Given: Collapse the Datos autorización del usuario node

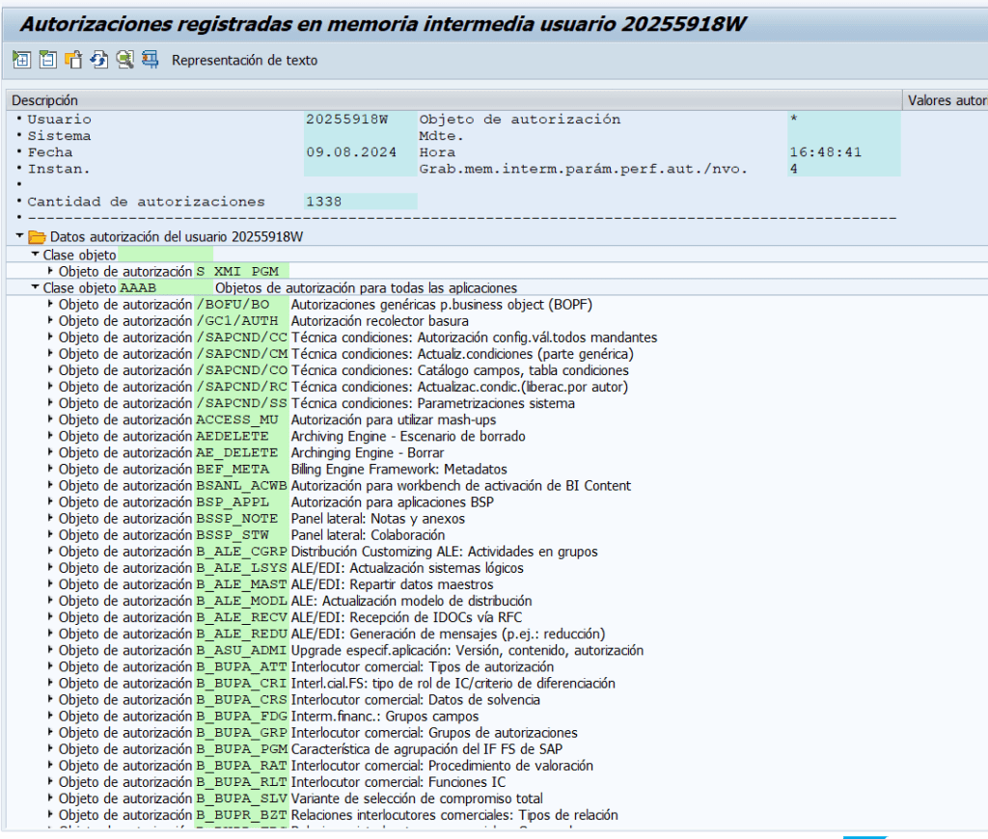Looking at the screenshot, I should pos(19,236).
